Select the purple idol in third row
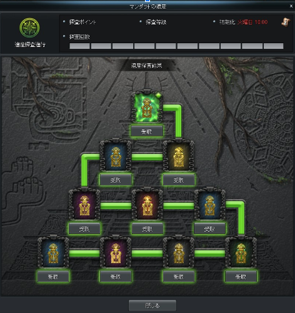295x313 pixels. click(84, 205)
